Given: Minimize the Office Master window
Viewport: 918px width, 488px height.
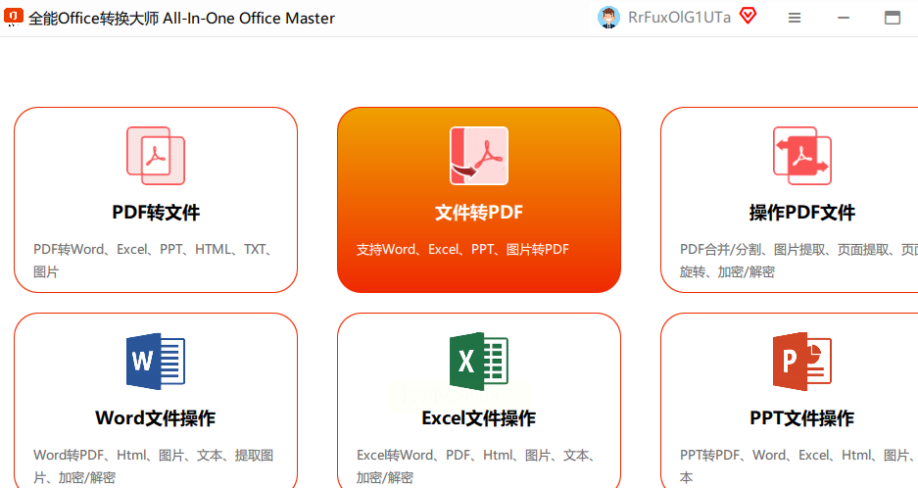Looking at the screenshot, I should pos(844,19).
